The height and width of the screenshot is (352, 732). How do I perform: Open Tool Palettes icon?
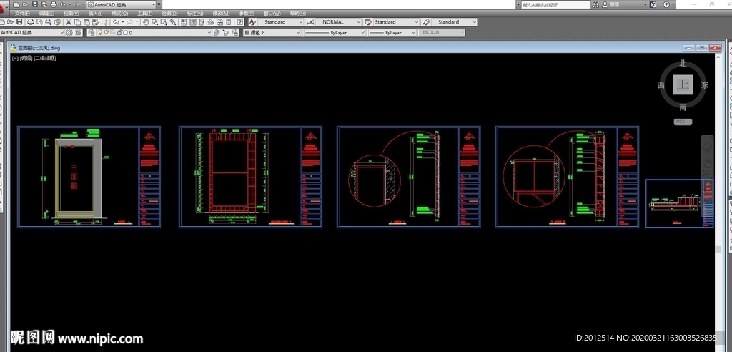tap(201, 22)
